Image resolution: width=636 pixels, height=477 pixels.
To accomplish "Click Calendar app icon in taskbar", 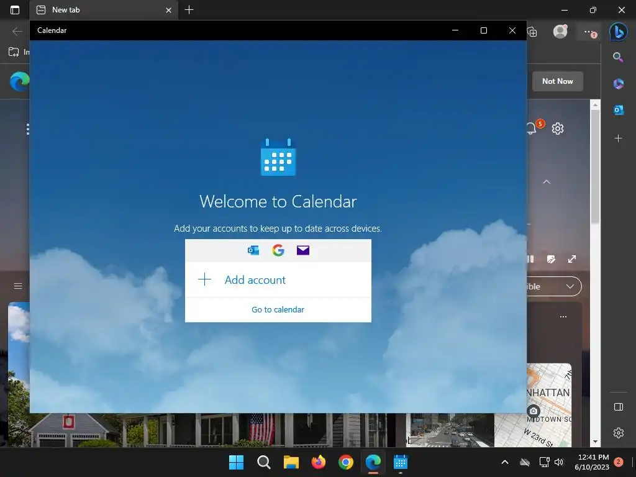I will tap(401, 462).
